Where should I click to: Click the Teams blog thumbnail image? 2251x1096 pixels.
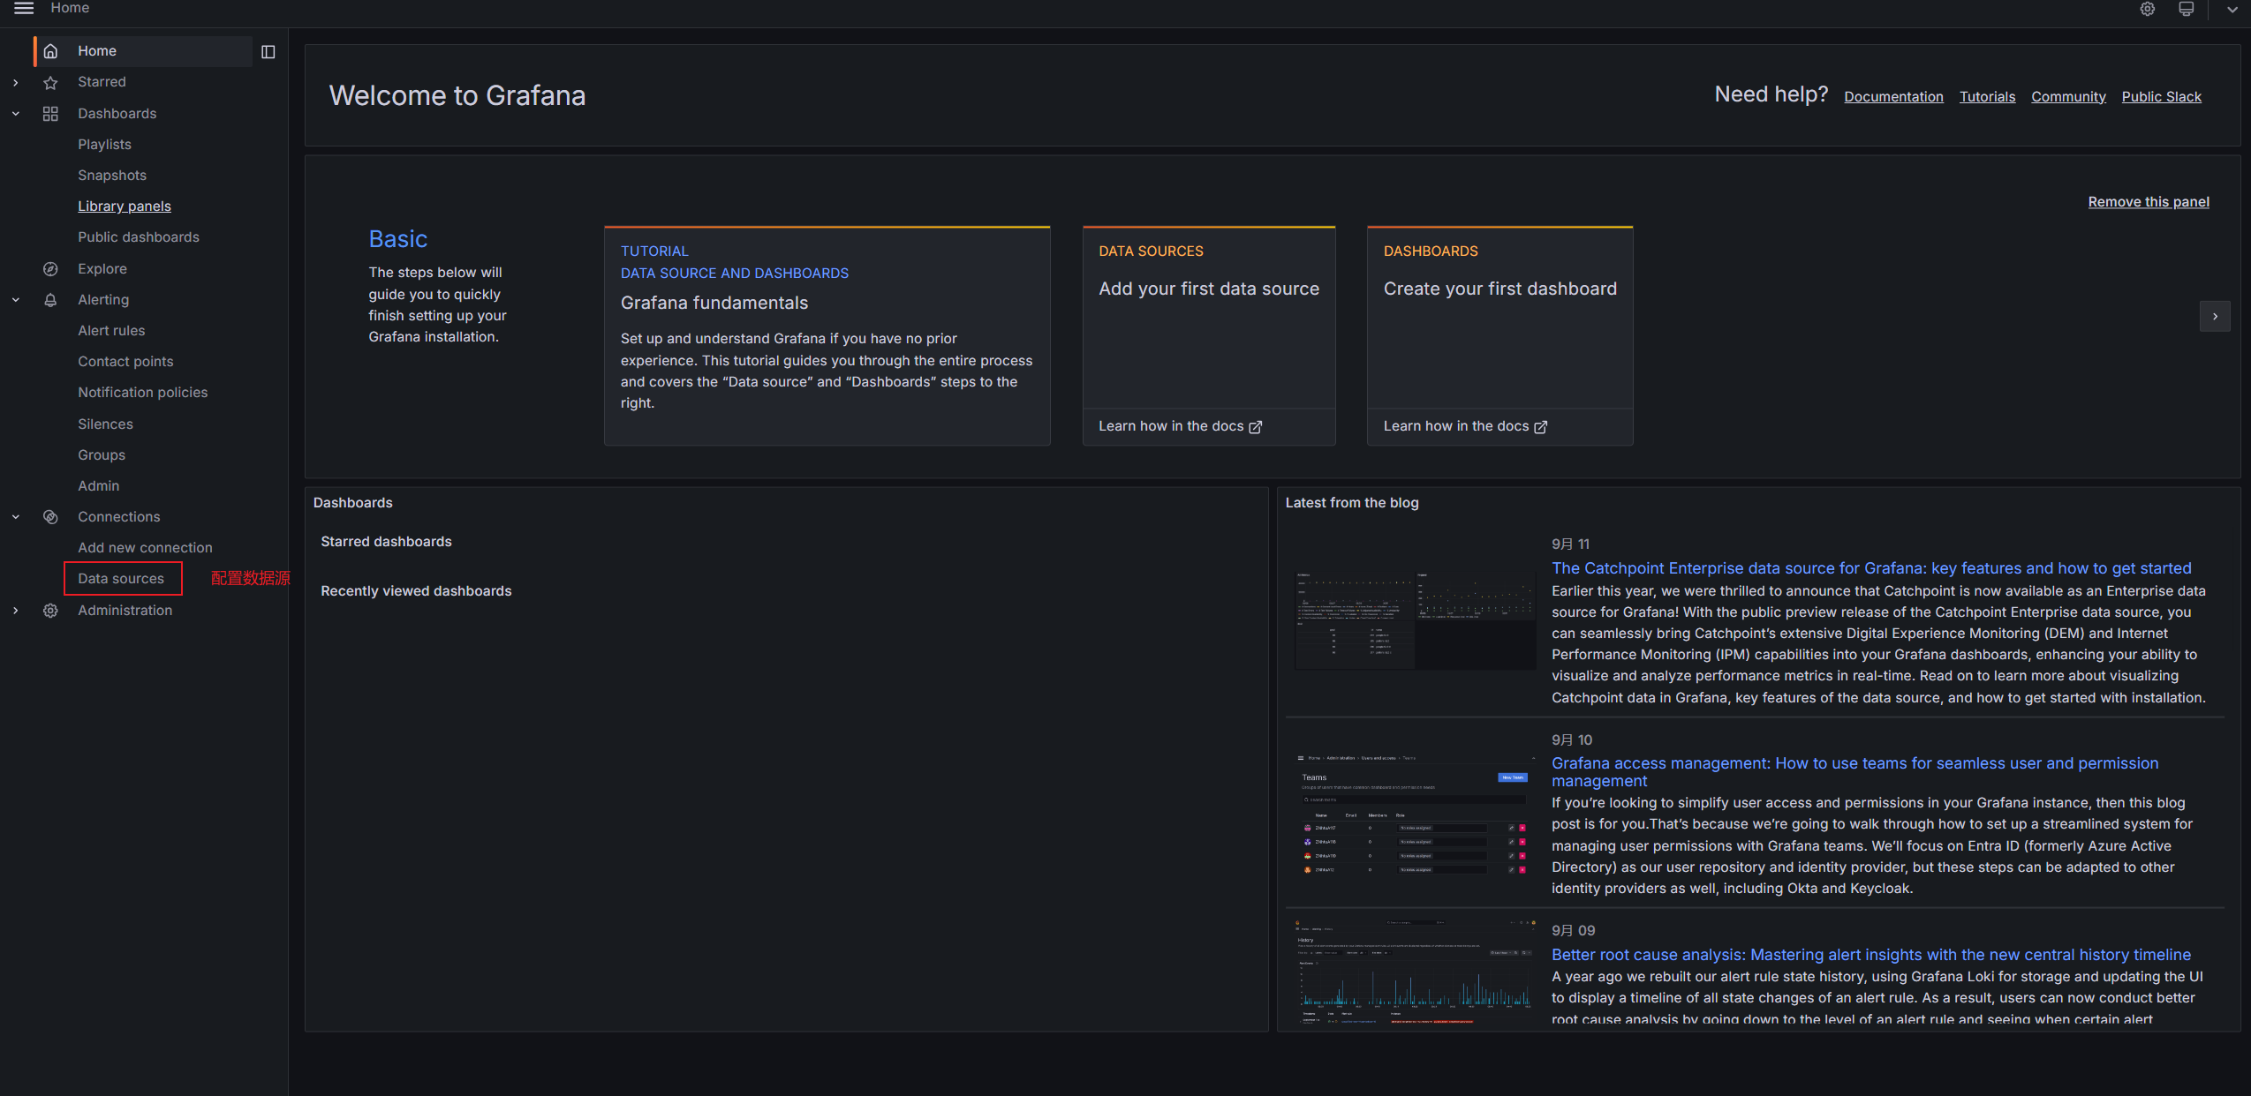1416,814
